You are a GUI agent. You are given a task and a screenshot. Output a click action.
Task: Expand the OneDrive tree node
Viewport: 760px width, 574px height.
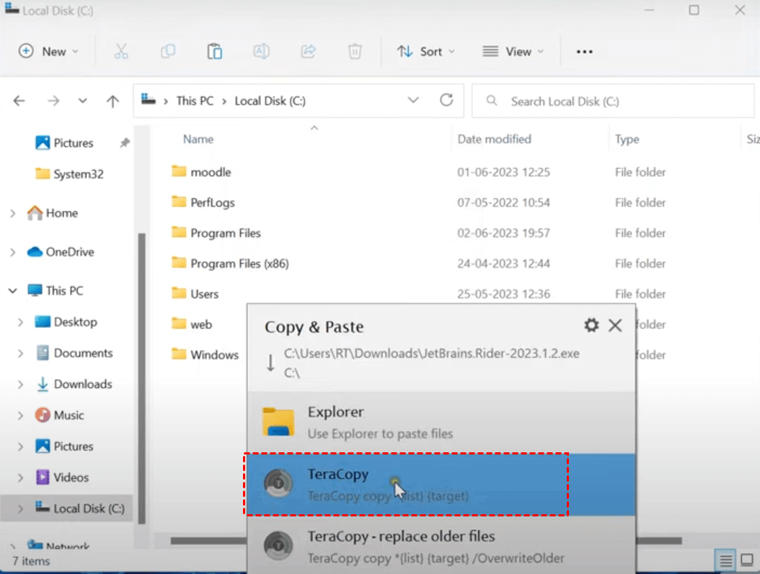pyautogui.click(x=12, y=251)
